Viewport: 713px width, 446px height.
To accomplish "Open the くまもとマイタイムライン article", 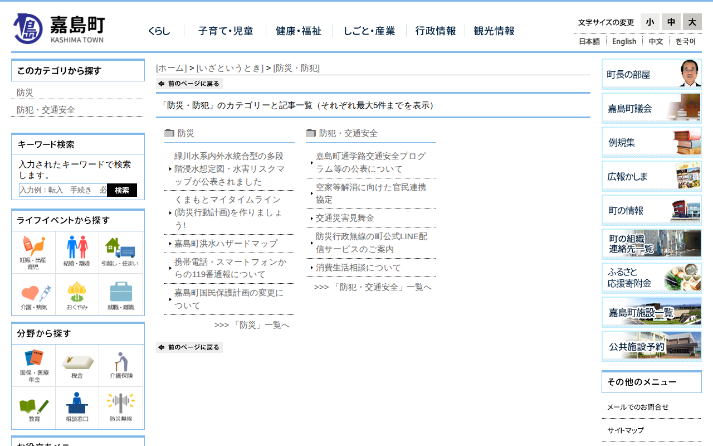I will [x=228, y=212].
